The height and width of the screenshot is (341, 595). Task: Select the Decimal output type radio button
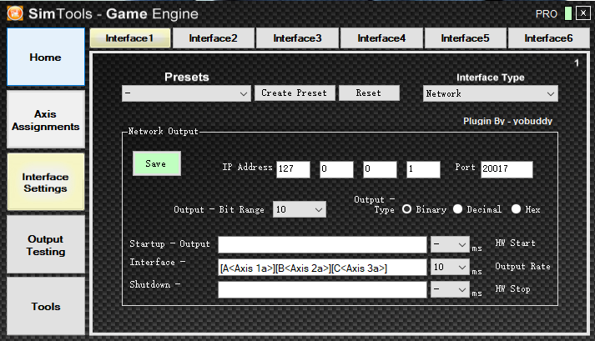coord(457,209)
